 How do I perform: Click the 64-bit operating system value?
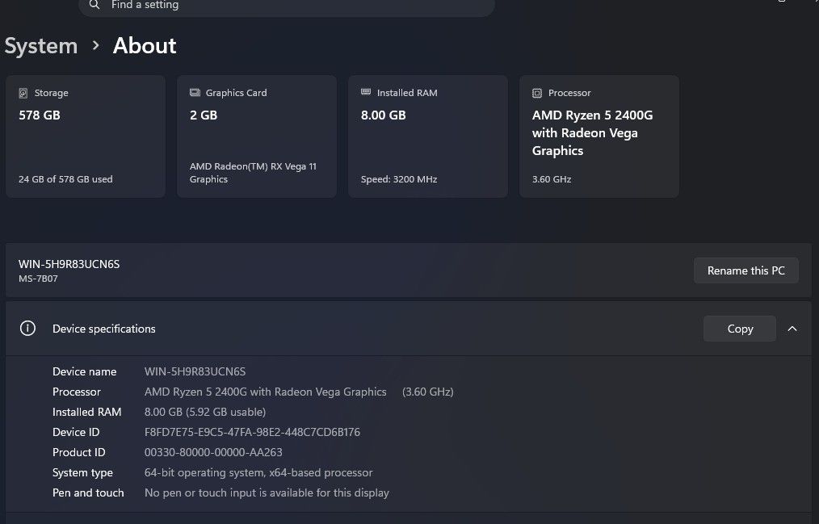pyautogui.click(x=258, y=473)
